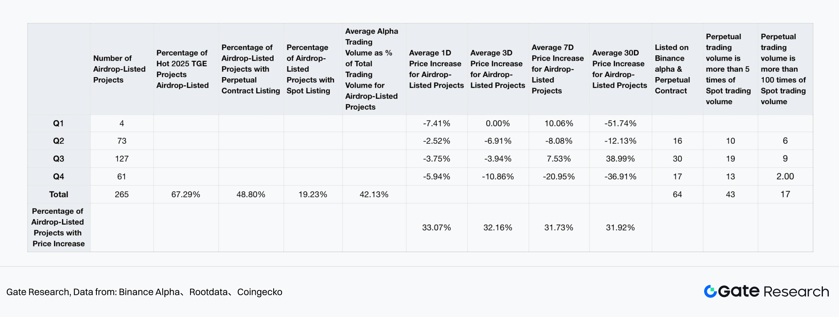
Task: Select the 265 total projects cell
Action: coord(122,195)
